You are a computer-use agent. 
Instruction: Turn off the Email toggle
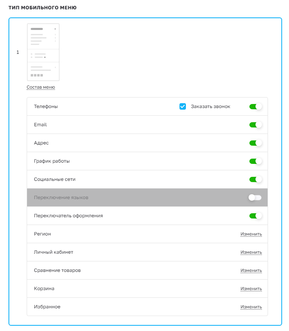click(255, 125)
